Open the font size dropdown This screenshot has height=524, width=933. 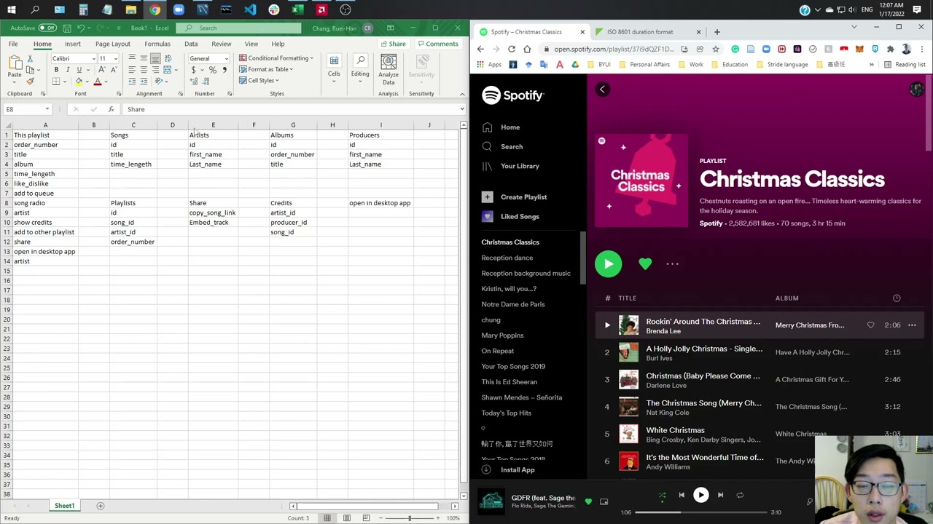(114, 58)
